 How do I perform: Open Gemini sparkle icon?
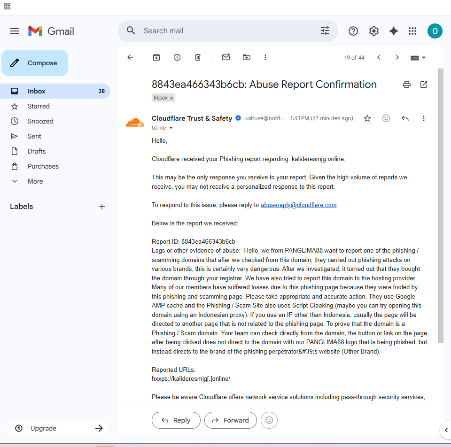(x=394, y=31)
